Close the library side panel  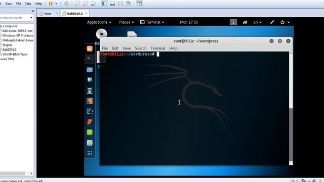[x=32, y=11]
